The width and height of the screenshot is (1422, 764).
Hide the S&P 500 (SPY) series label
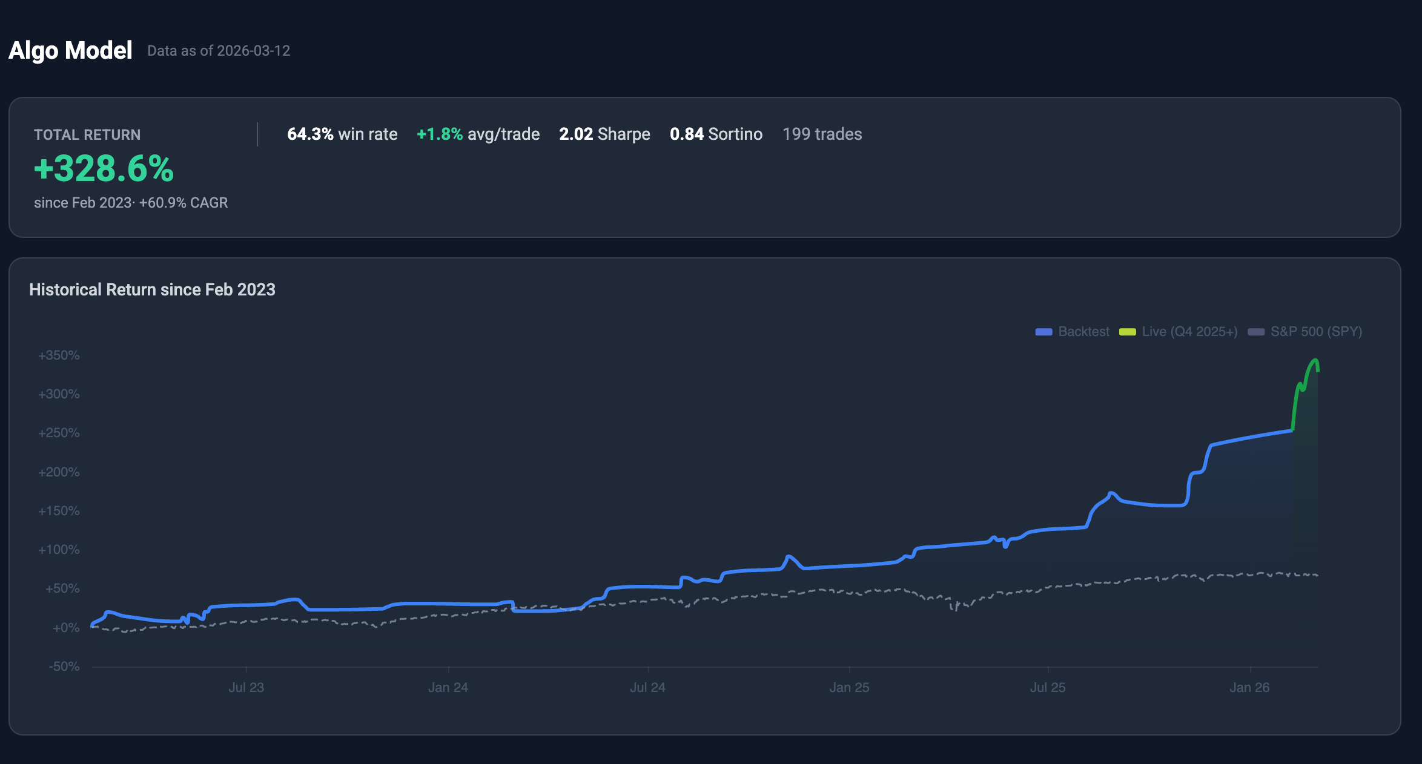(1316, 332)
